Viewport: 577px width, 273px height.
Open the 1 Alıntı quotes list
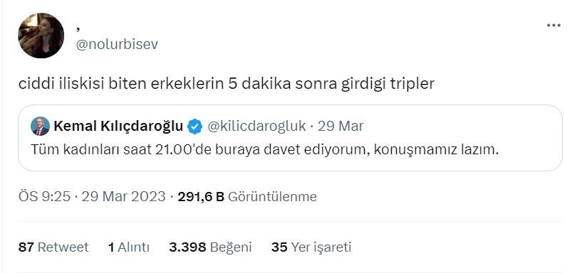pos(129,247)
